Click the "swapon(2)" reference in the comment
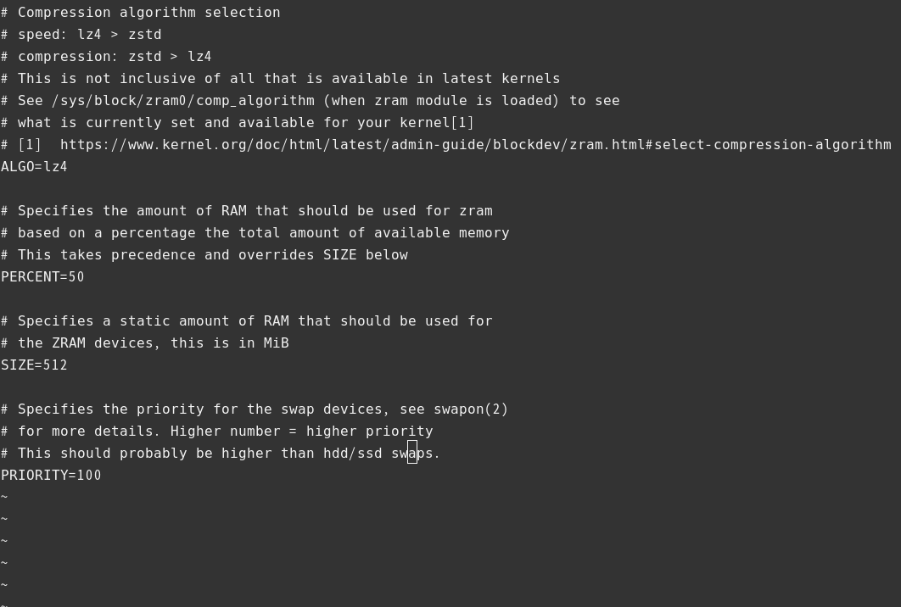The width and height of the screenshot is (901, 607). 471,409
